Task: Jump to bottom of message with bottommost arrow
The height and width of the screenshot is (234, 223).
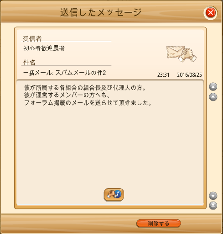Action: pos(213,206)
